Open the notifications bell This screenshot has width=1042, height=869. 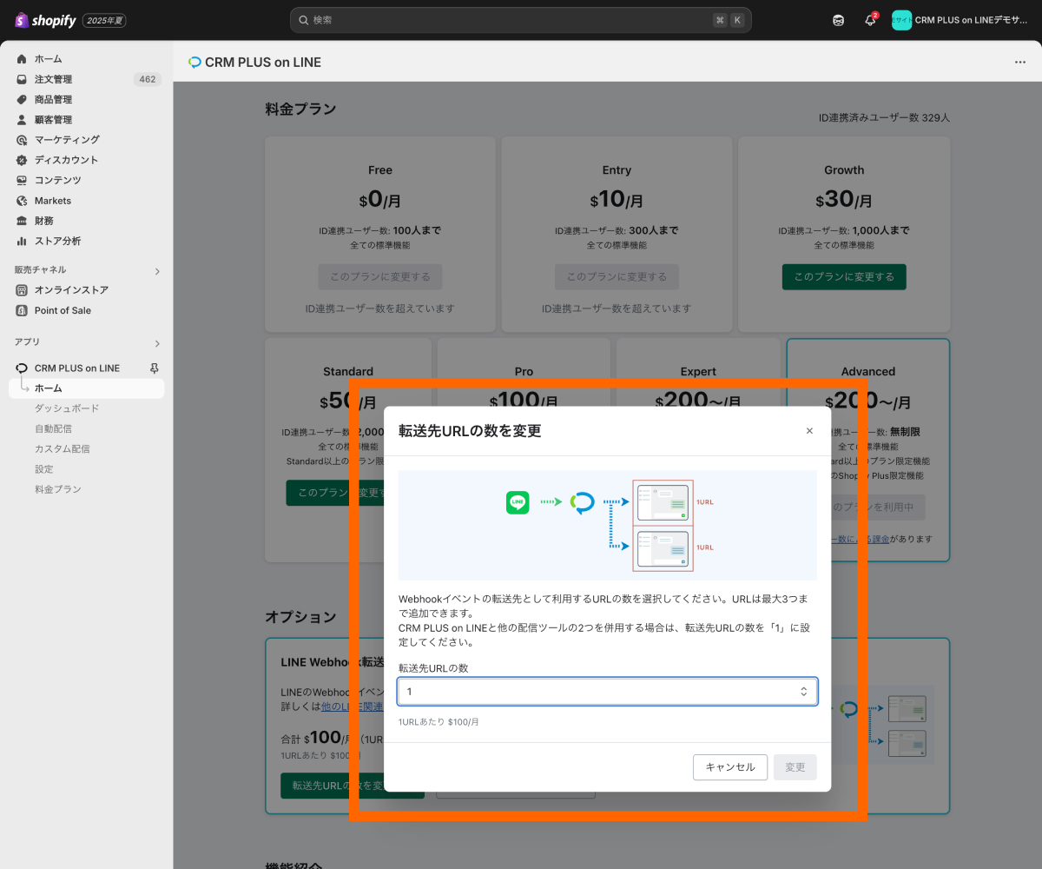click(x=870, y=20)
